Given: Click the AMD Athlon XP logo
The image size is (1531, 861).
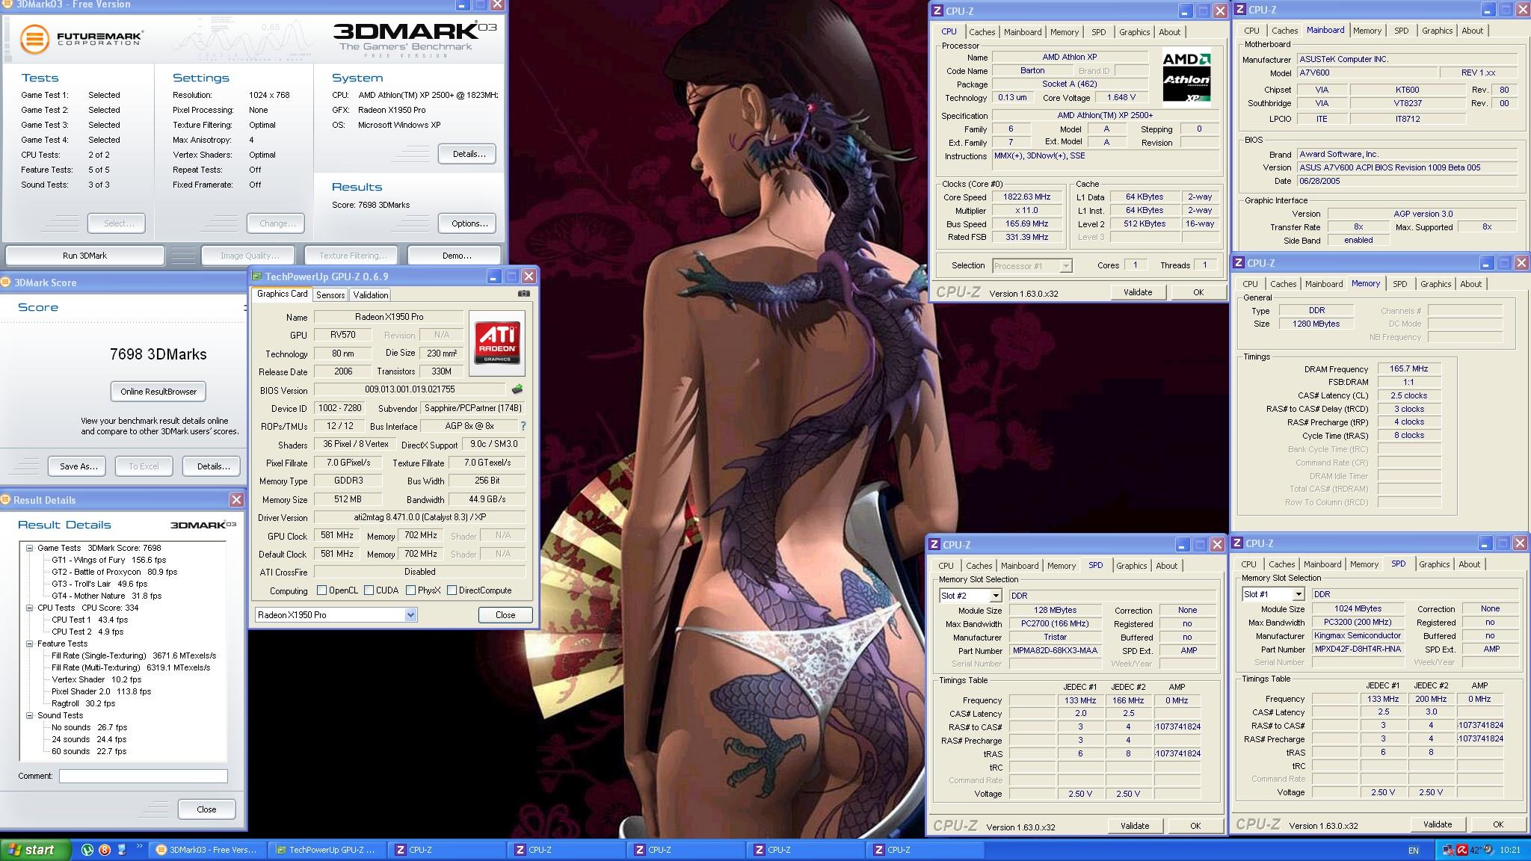Looking at the screenshot, I should tap(1186, 78).
